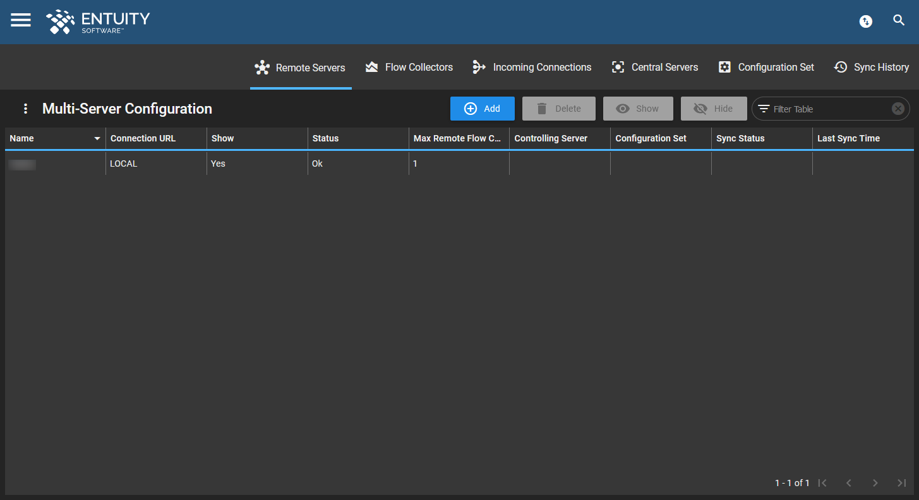
Task: Jump to the last page
Action: pos(902,483)
